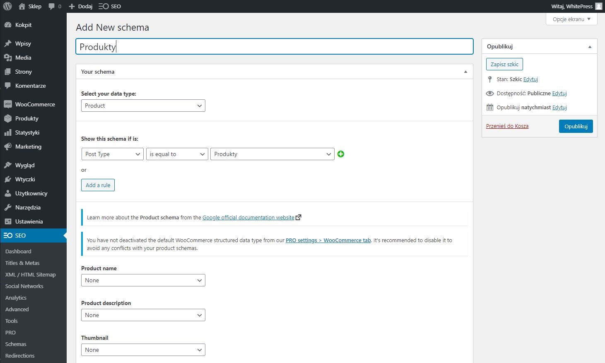Click the green plus add-condition icon
605x363 pixels.
(x=341, y=154)
